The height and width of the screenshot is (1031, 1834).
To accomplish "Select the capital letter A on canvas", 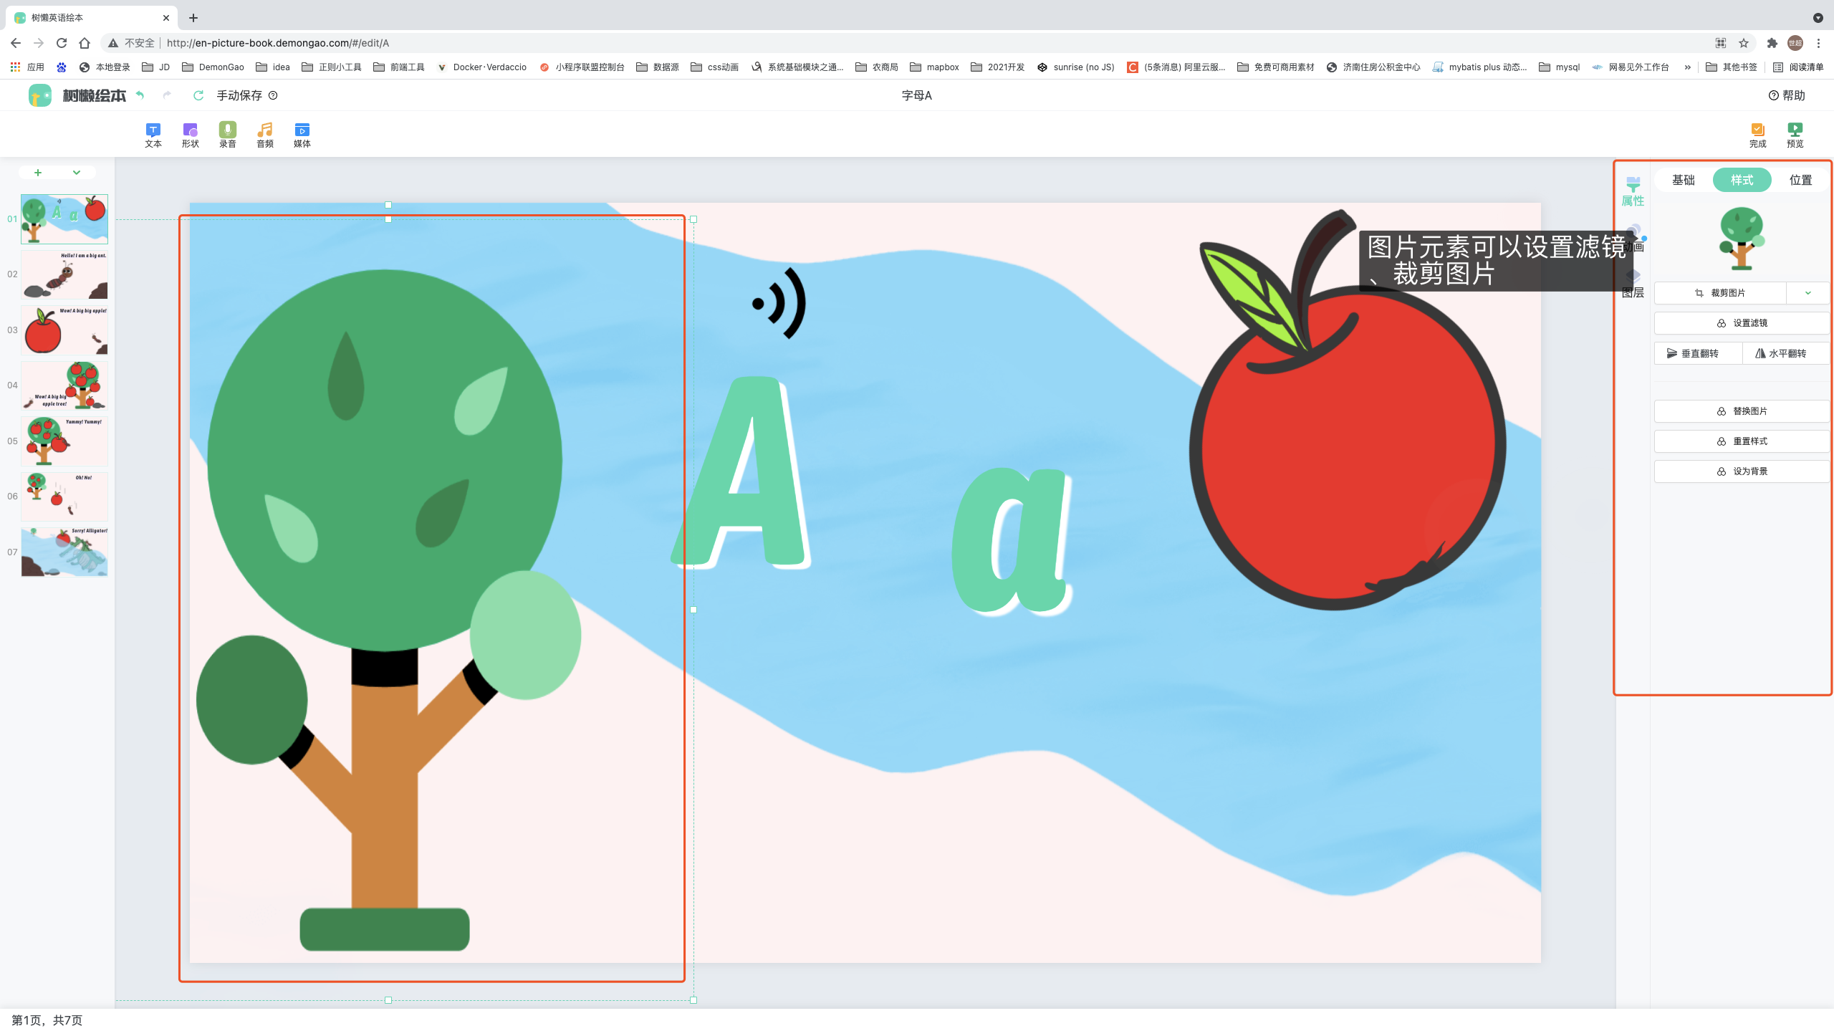I will coord(741,473).
